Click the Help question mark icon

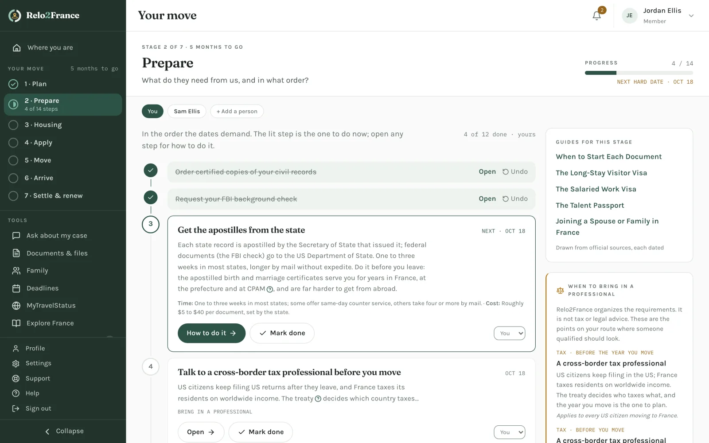tap(16, 393)
